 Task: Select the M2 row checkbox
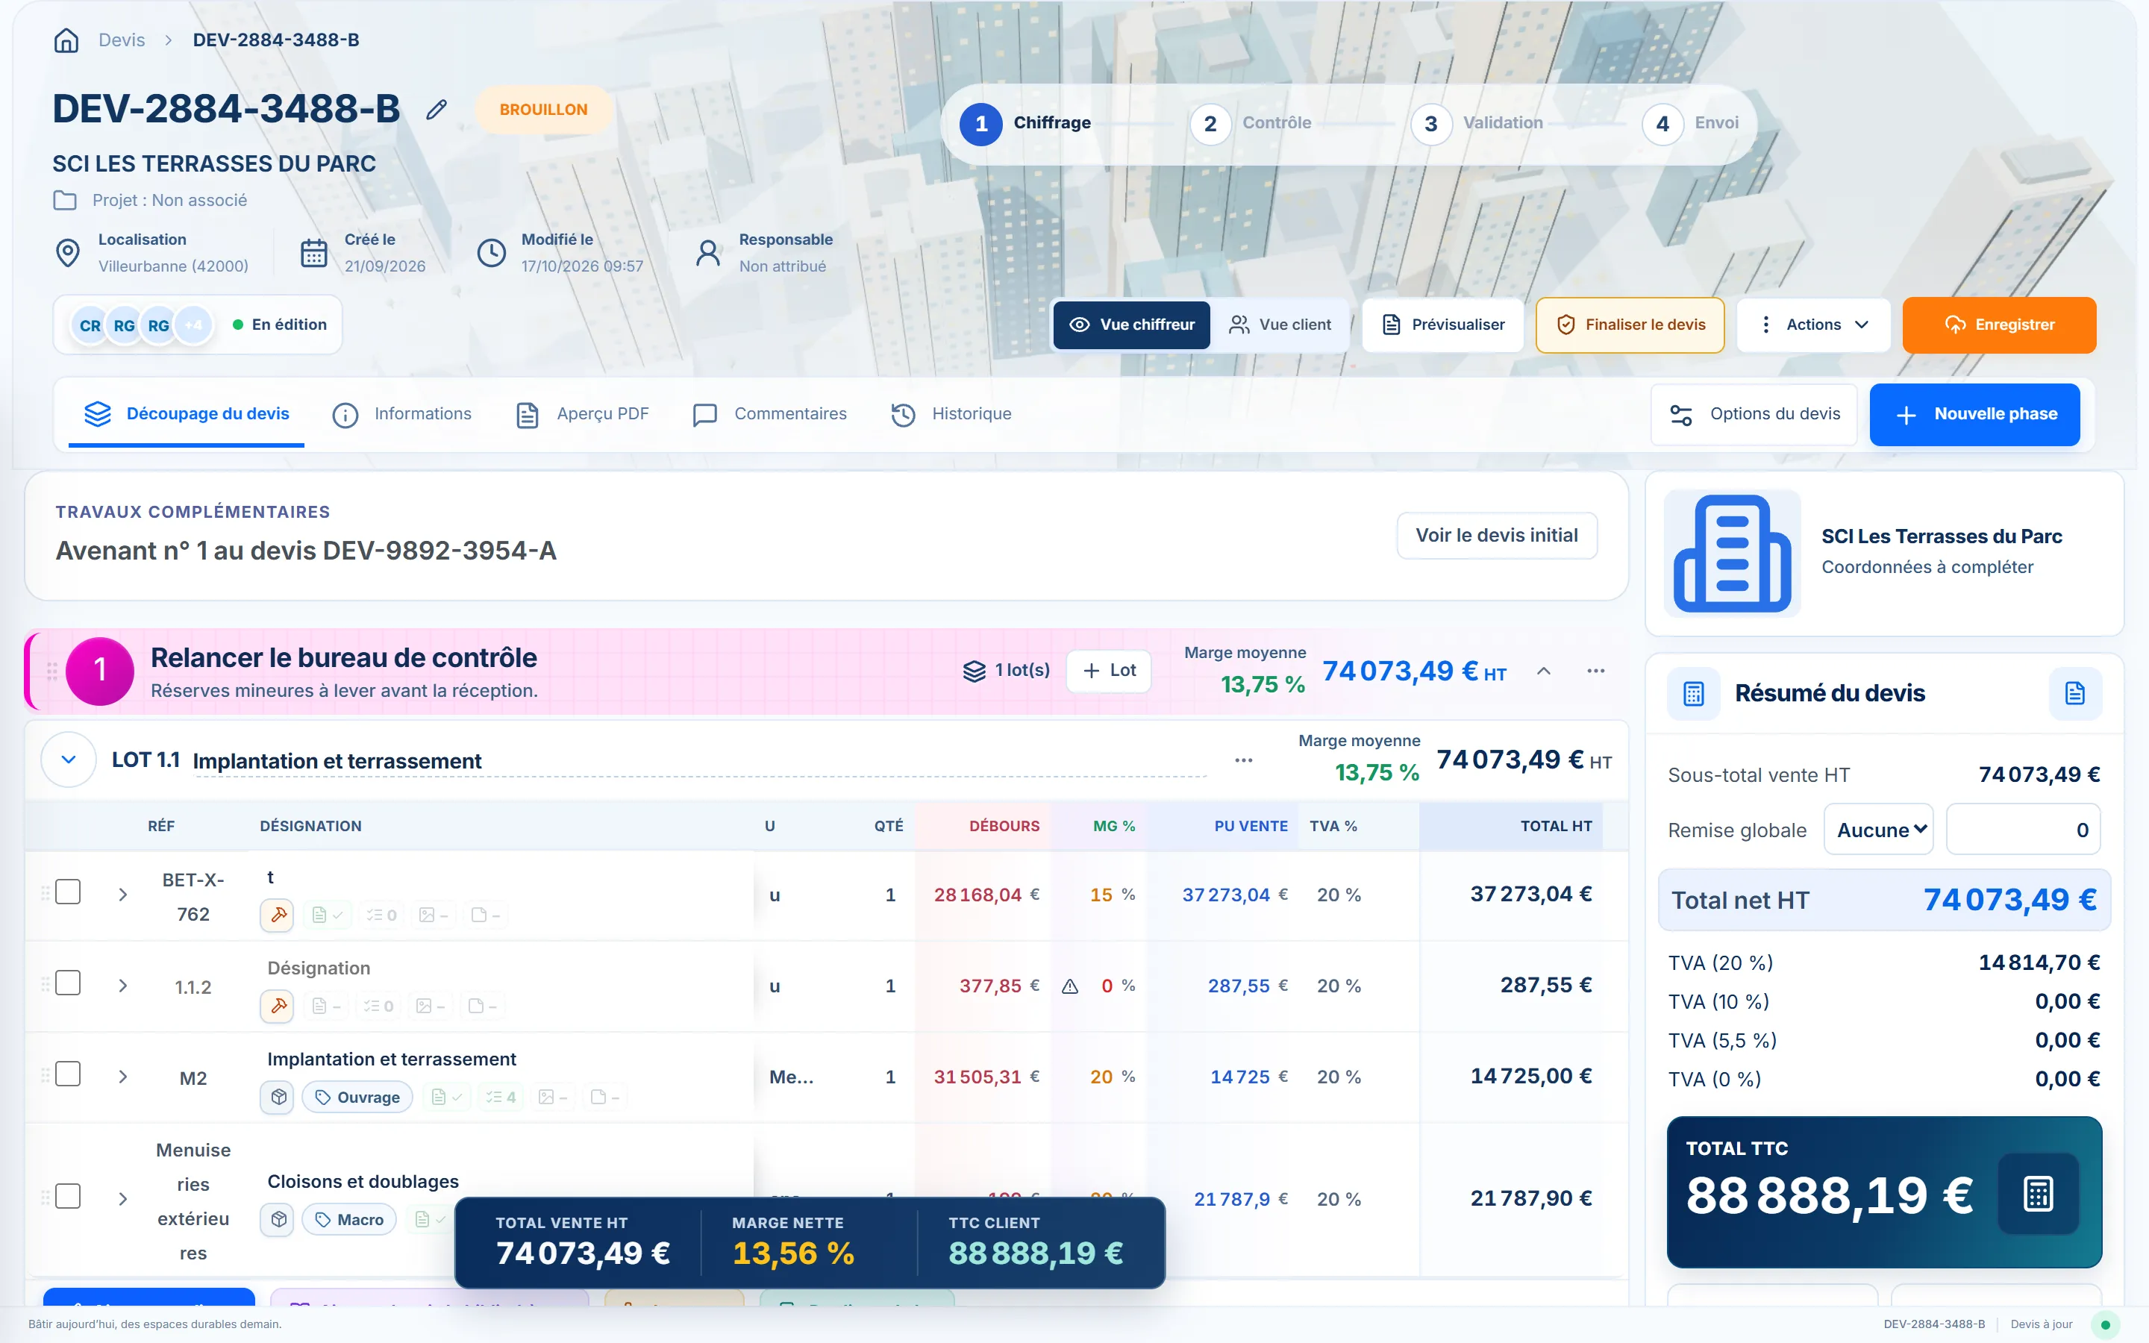tap(69, 1074)
